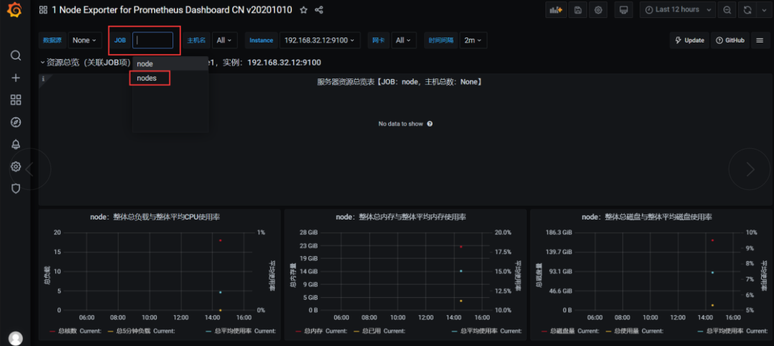Toggle the 总内存 legend series
The image size is (774, 346).
313,331
